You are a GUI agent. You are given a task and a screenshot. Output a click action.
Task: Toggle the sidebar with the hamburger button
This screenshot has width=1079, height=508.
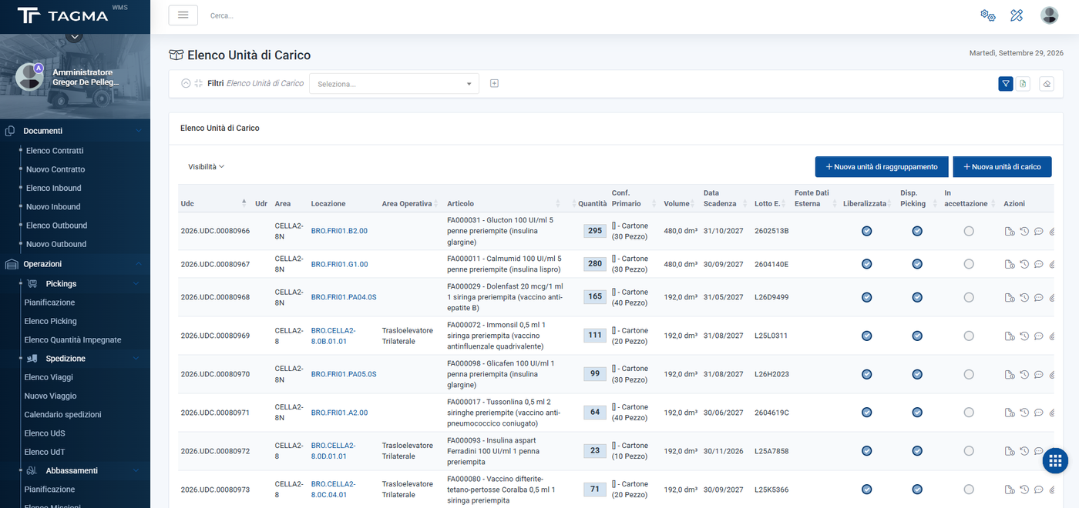tap(183, 15)
